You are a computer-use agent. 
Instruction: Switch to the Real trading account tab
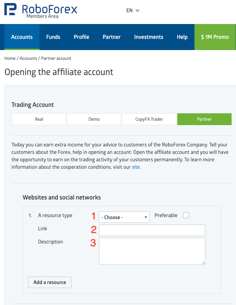point(39,119)
